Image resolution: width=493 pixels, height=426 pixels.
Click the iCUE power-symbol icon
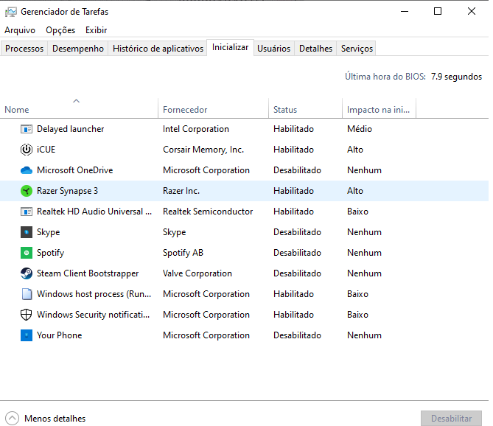[x=27, y=150]
